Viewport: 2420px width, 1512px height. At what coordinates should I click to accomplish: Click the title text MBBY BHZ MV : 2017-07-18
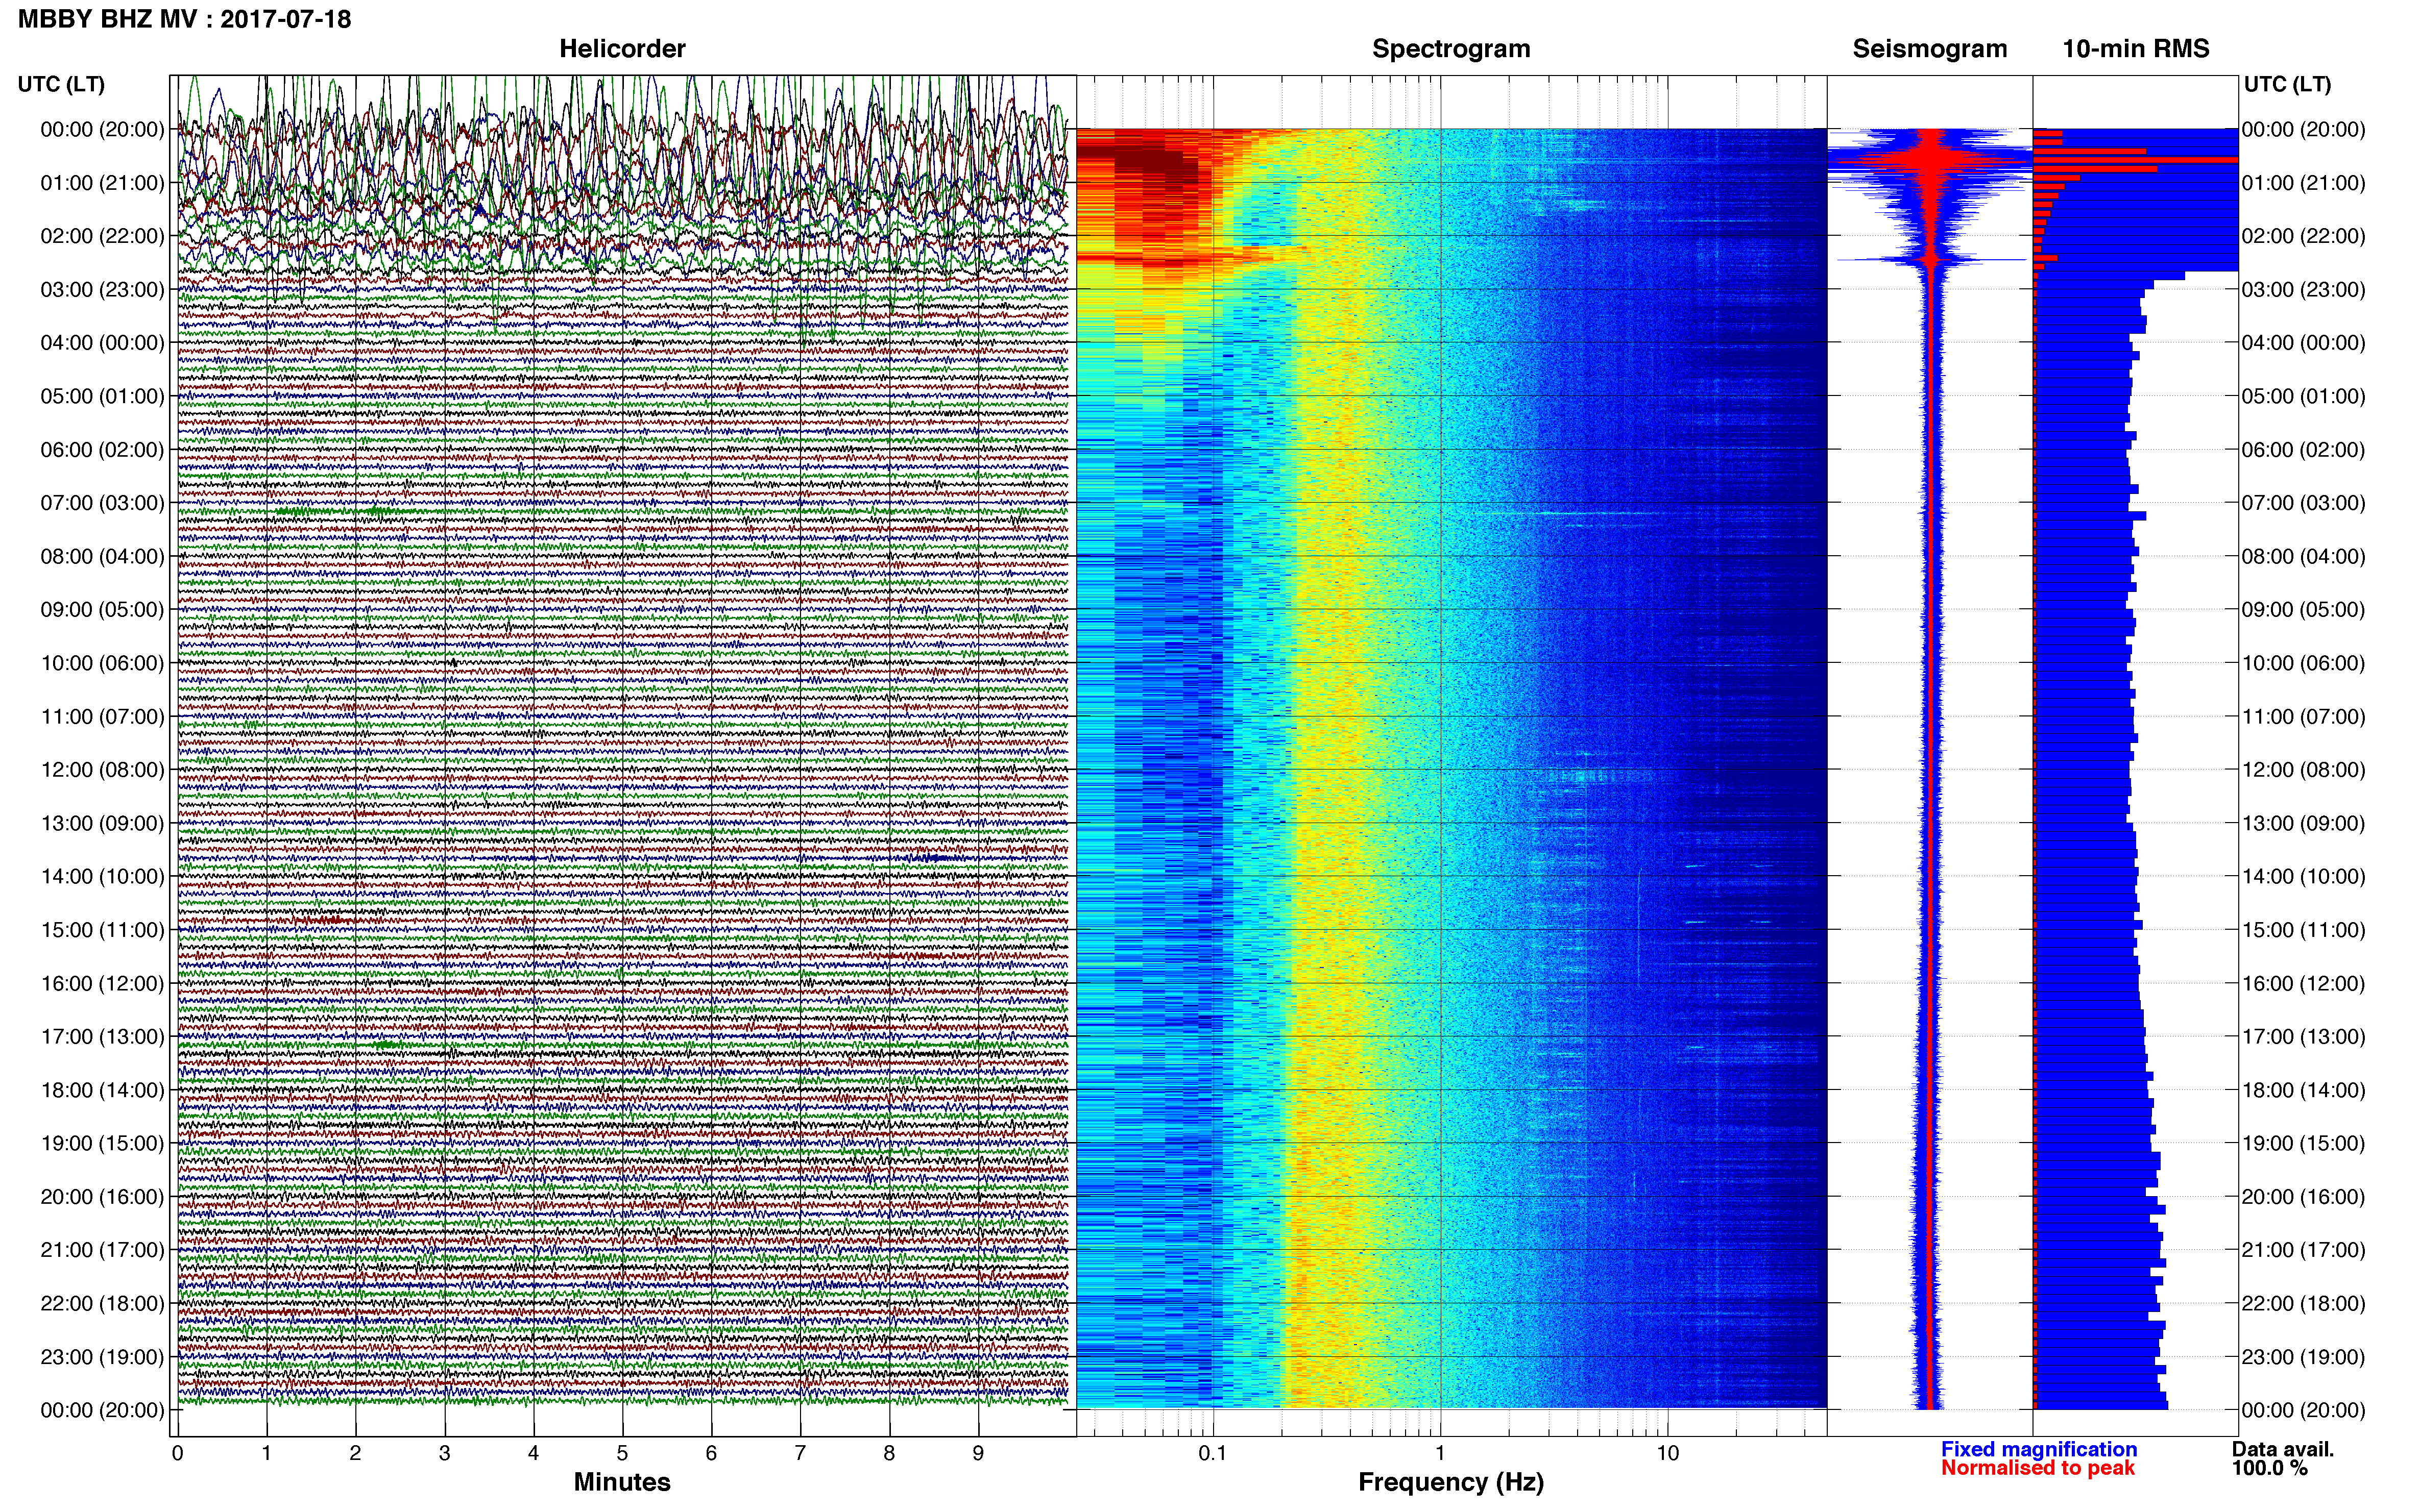coord(184,19)
